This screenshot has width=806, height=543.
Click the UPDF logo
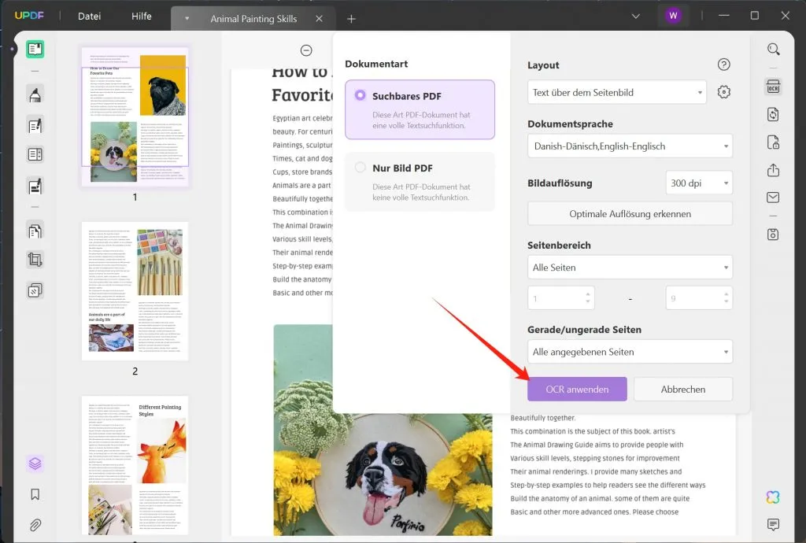point(29,16)
